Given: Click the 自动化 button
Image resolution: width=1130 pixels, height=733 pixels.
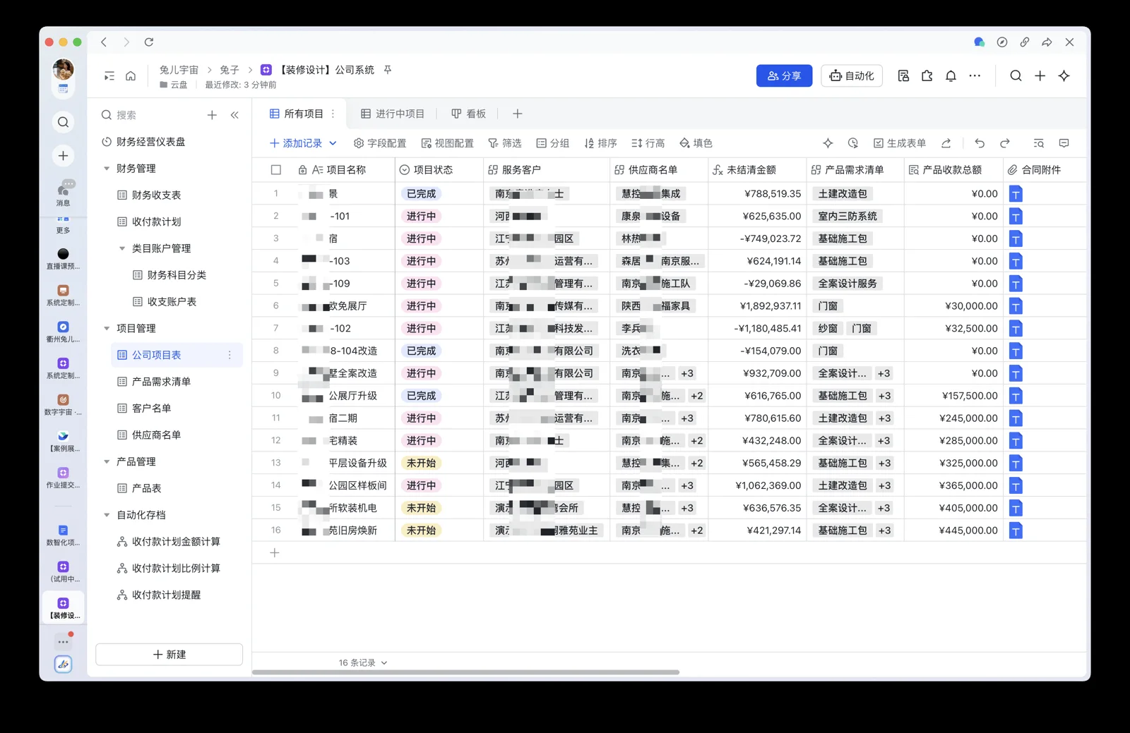Looking at the screenshot, I should (852, 76).
